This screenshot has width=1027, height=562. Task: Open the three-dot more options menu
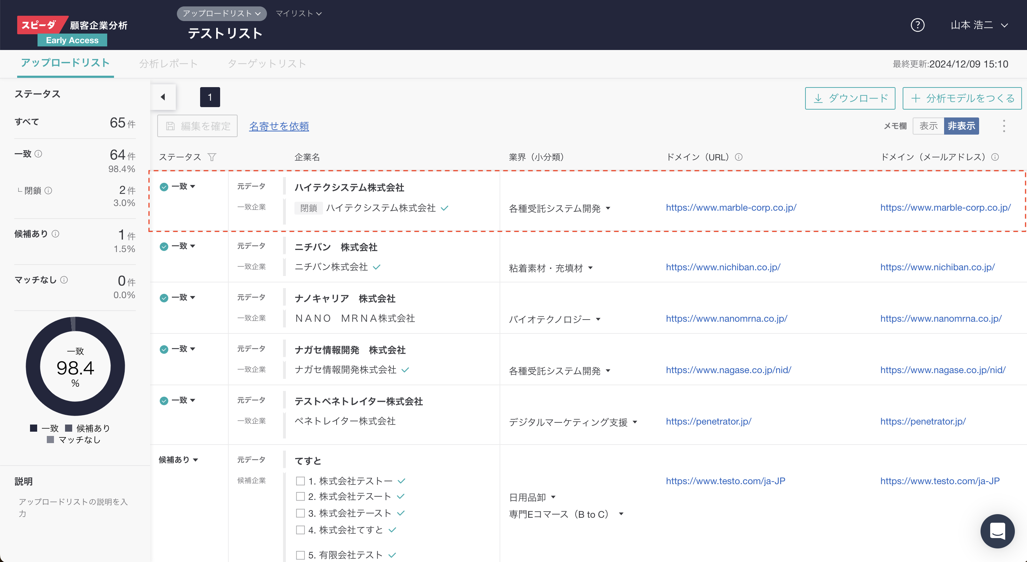click(1004, 126)
